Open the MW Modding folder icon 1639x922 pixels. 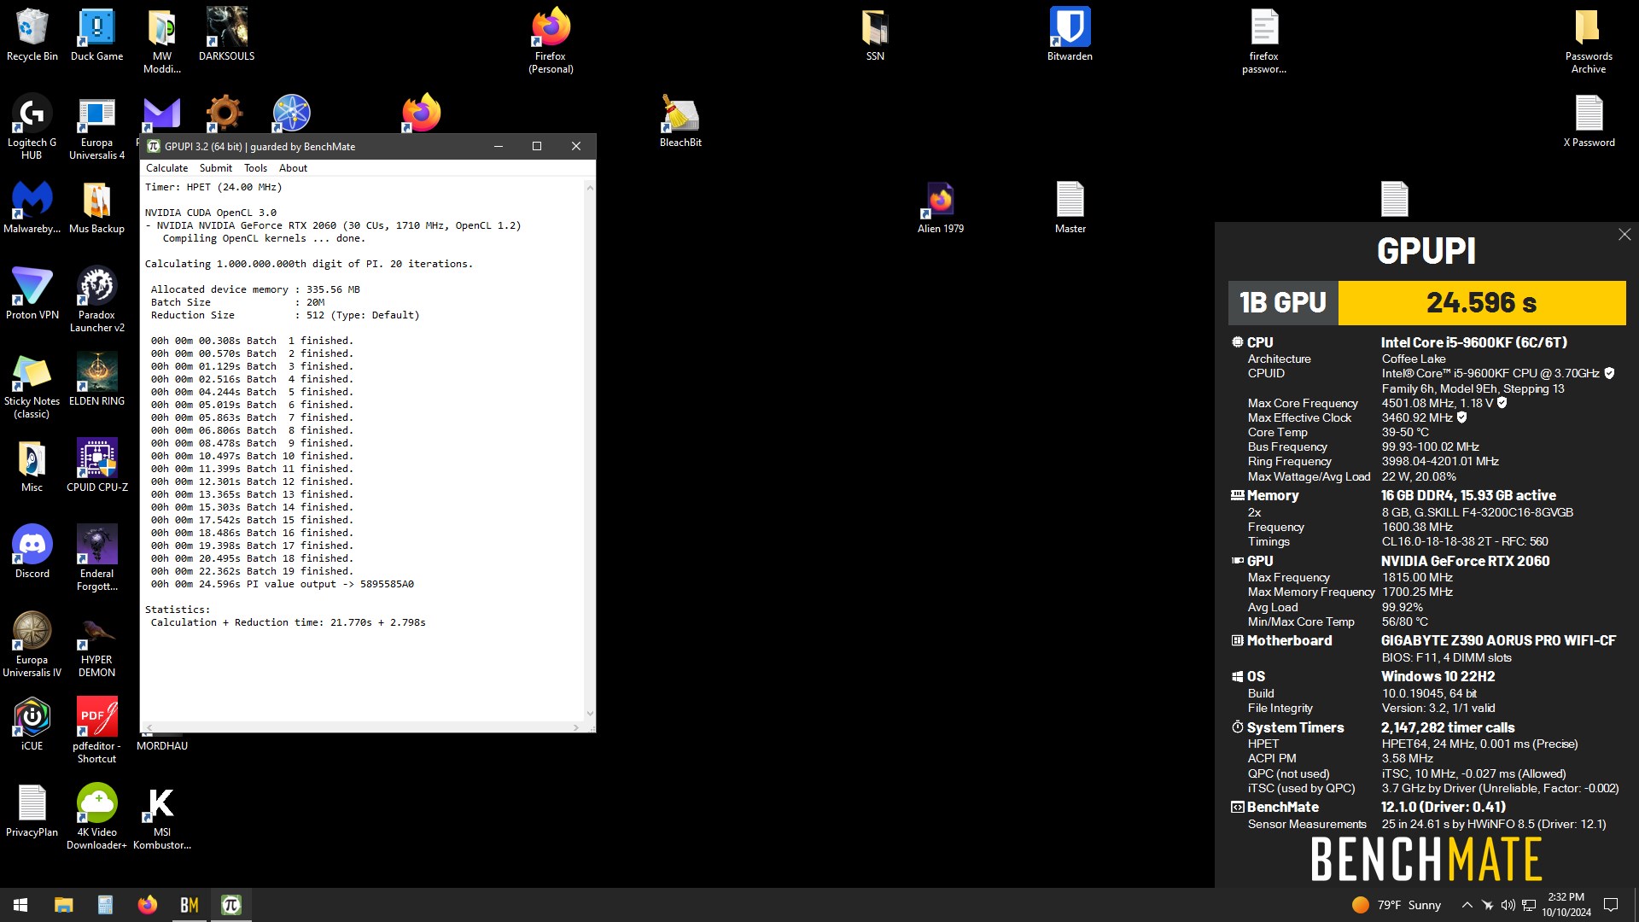pos(161,41)
